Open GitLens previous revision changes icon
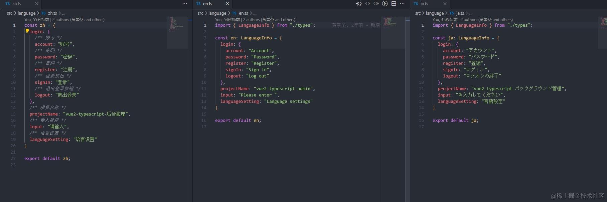 tap(359, 4)
